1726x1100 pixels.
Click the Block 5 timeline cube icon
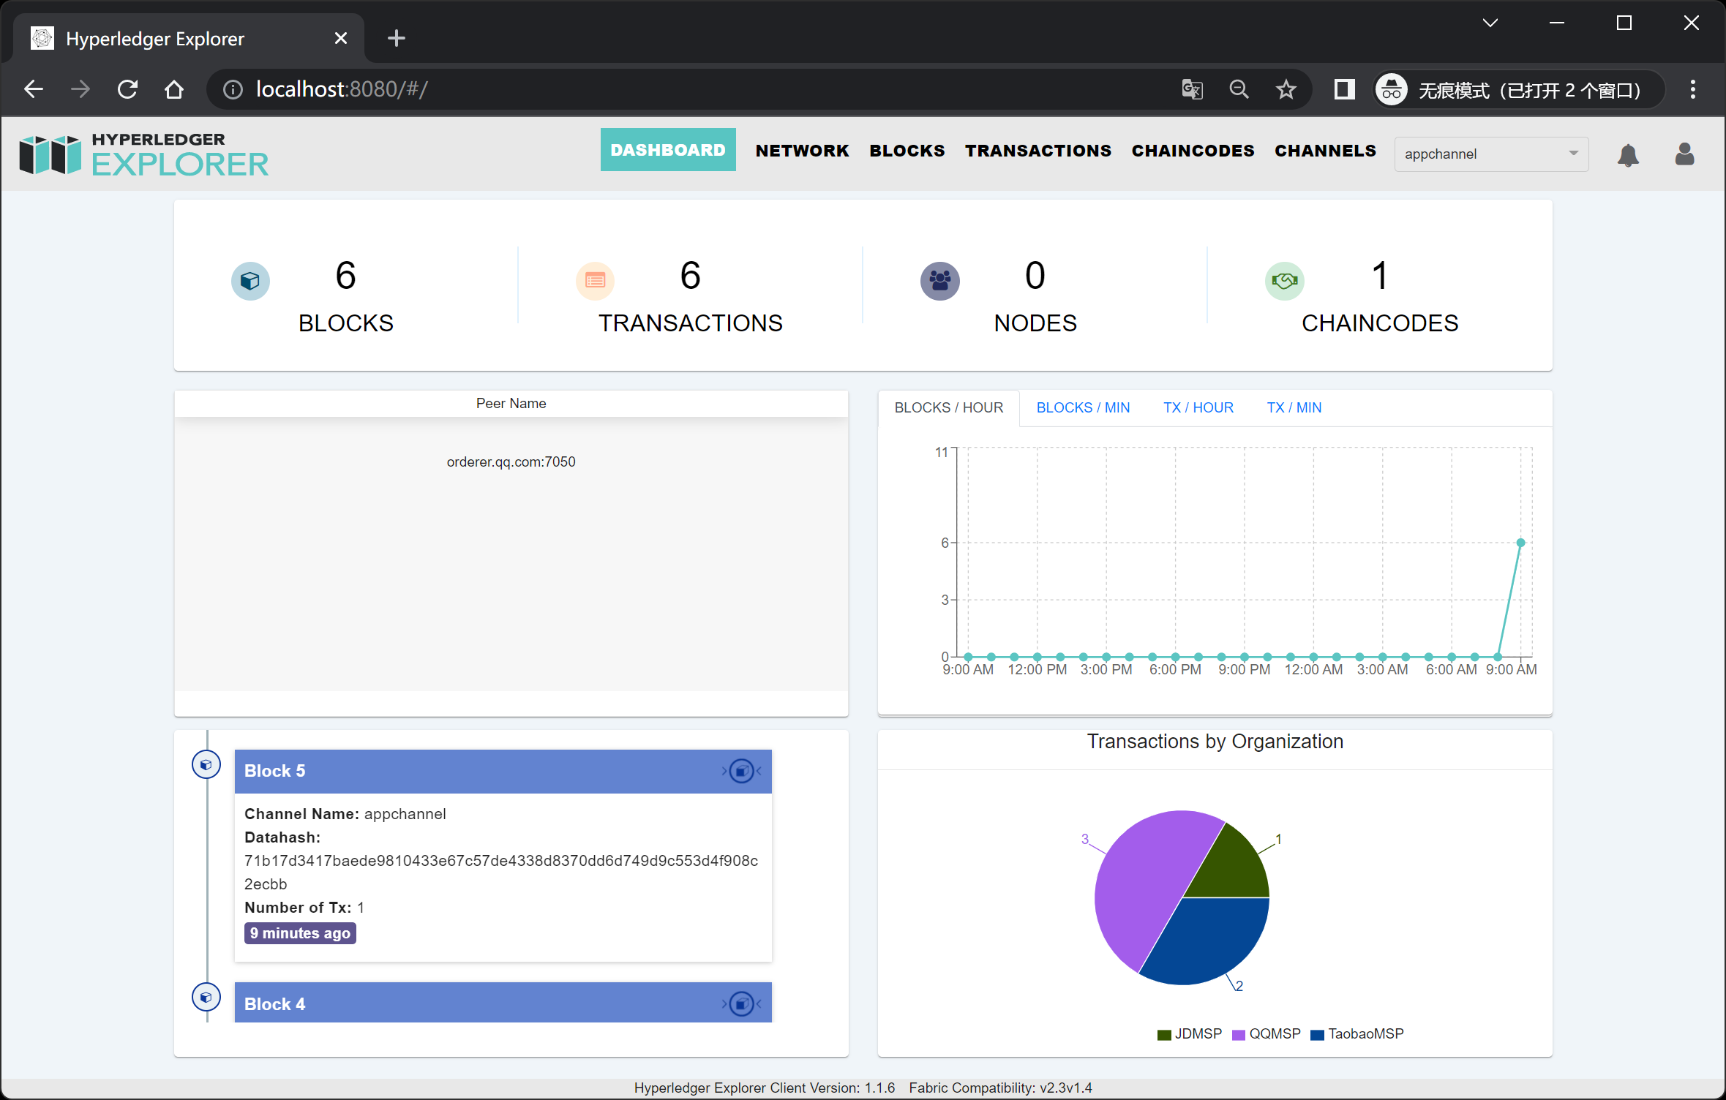pos(206,764)
